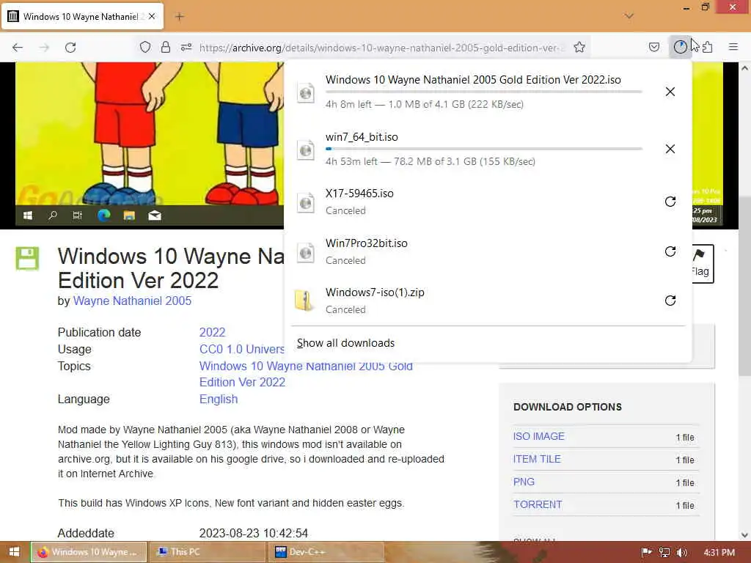Screen dimensions: 751x563
Task: Click the Flag button
Action: pos(703,263)
